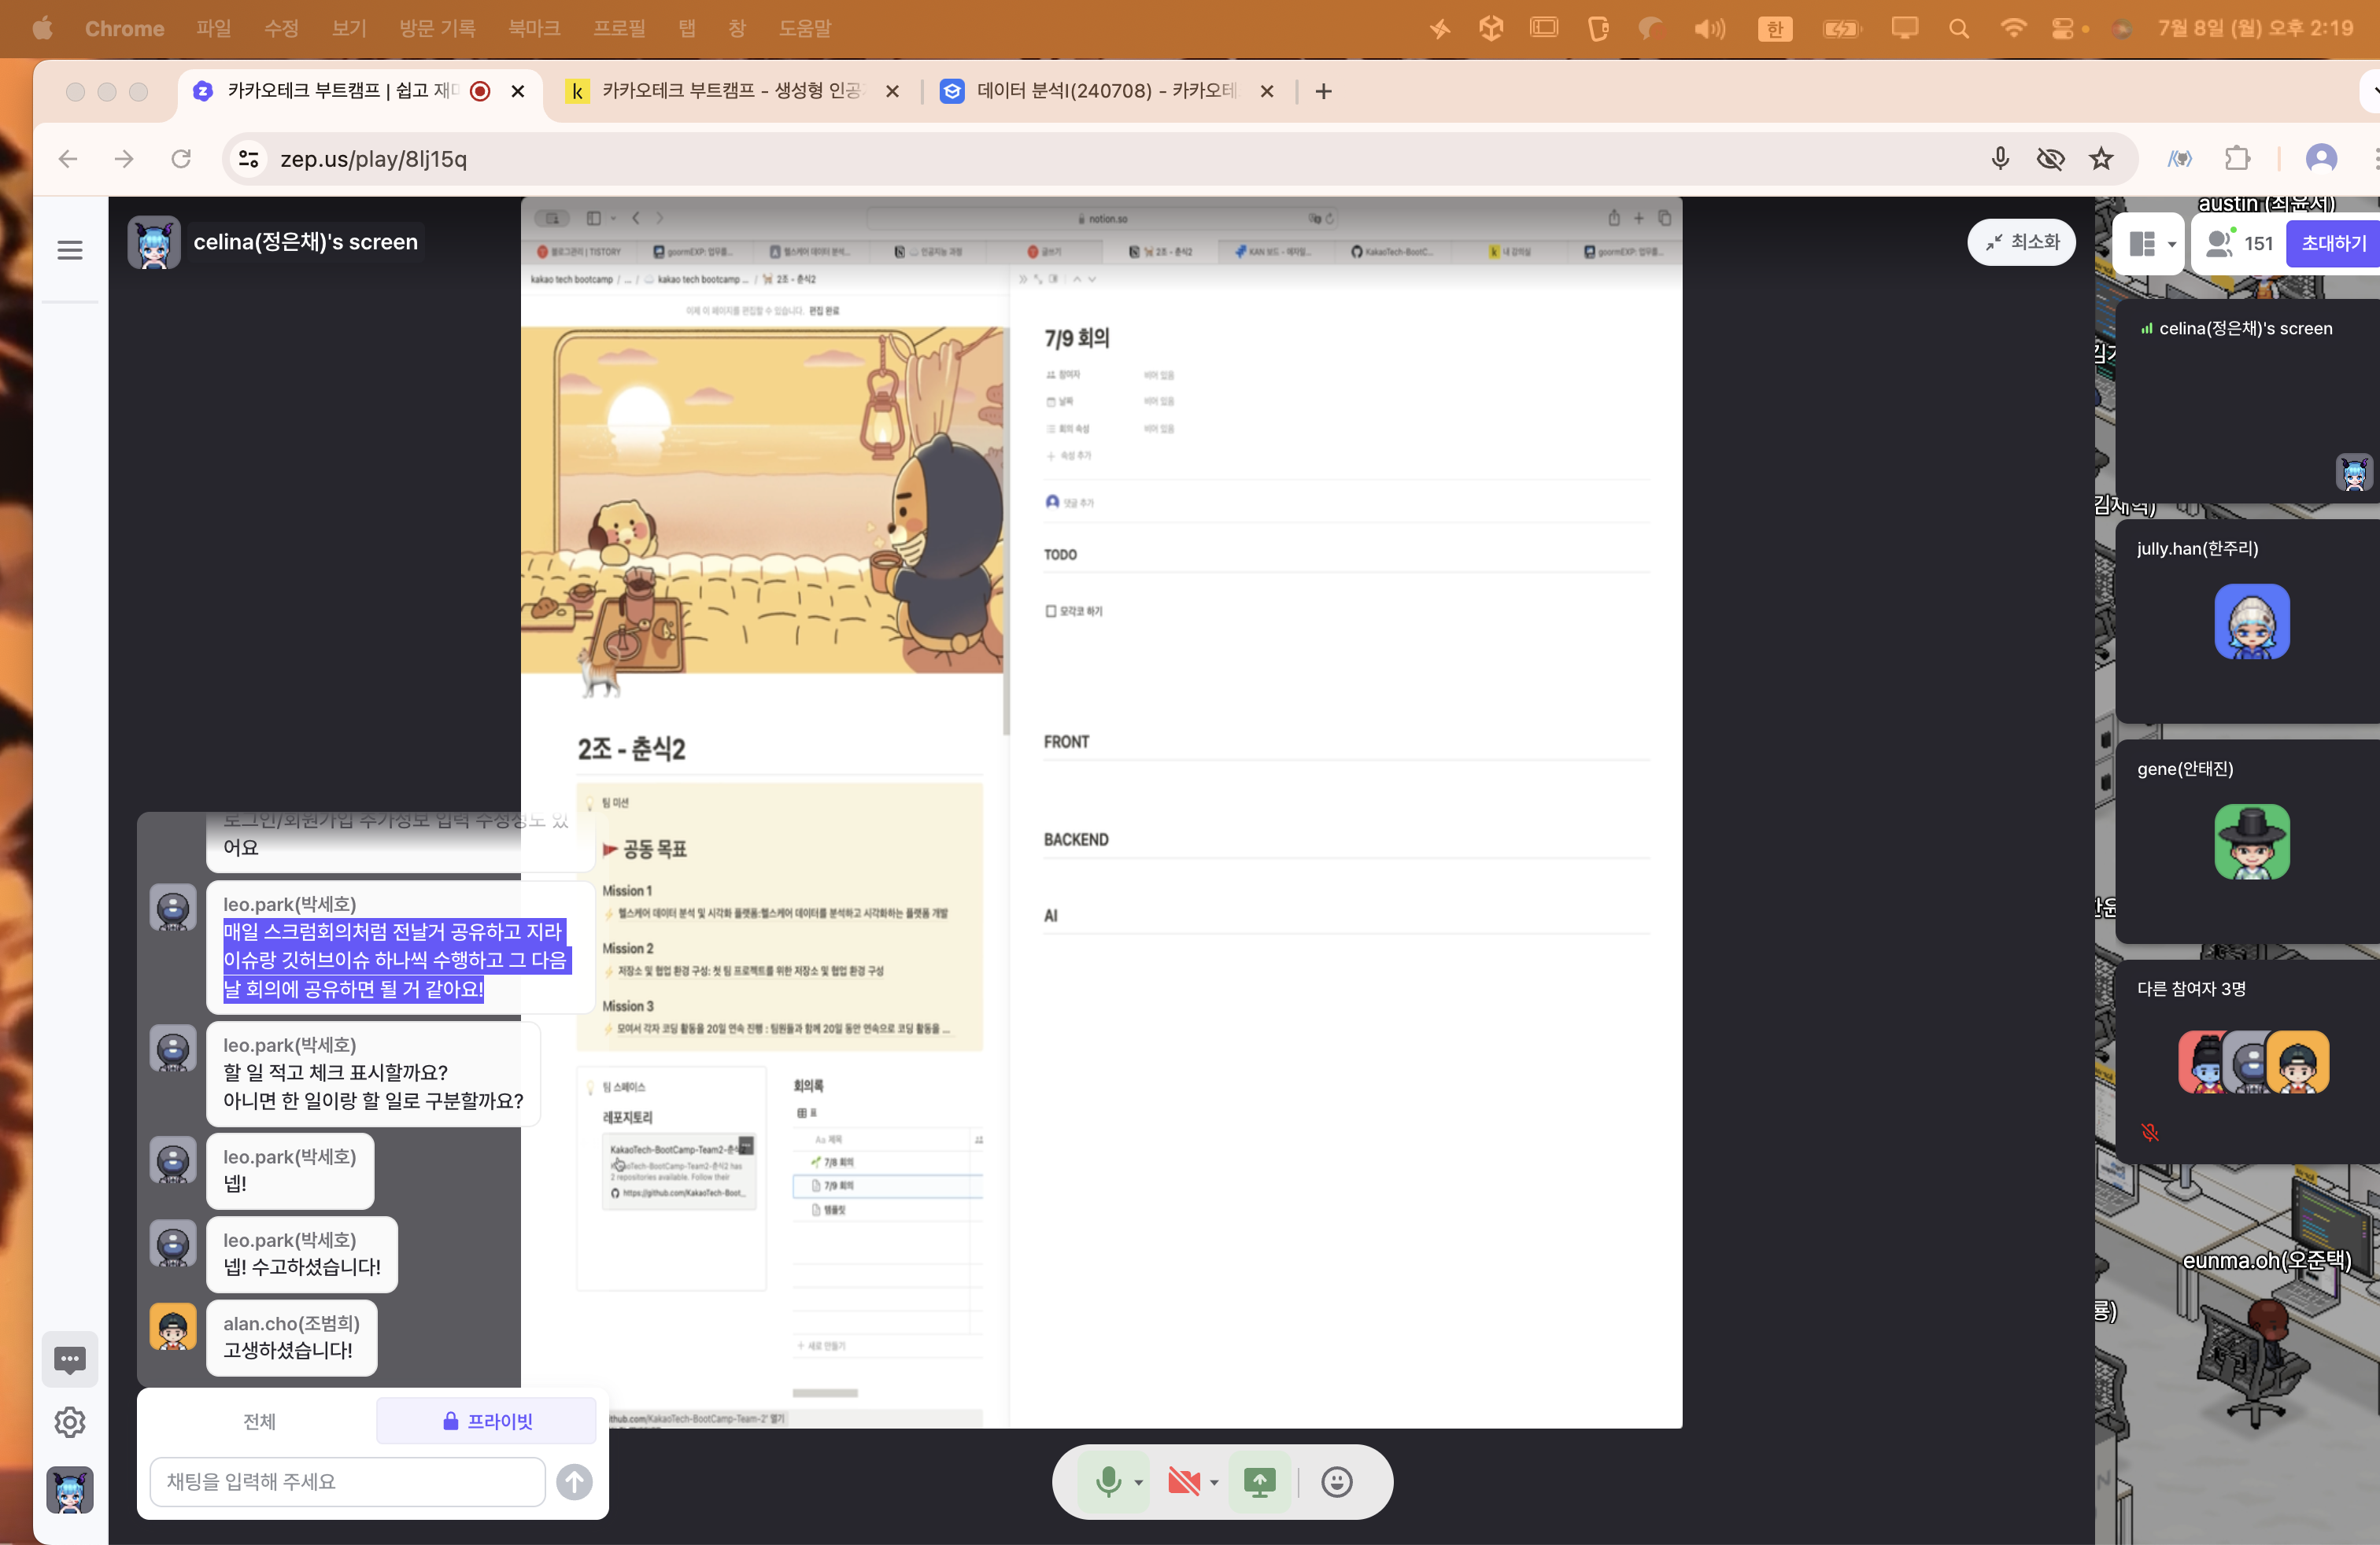Show the 151 participants list

click(2239, 243)
